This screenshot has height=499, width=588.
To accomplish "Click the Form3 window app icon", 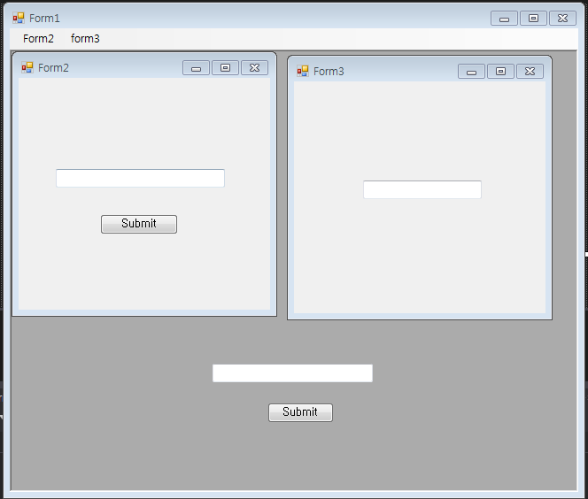I will tap(303, 71).
